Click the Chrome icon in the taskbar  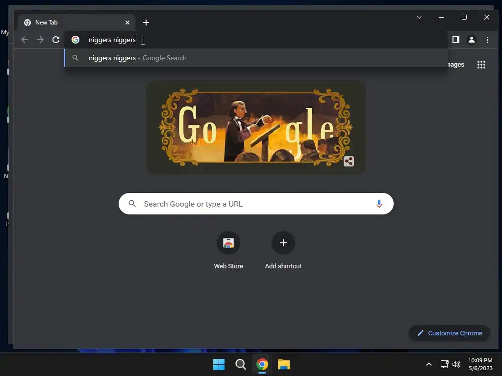[262, 364]
